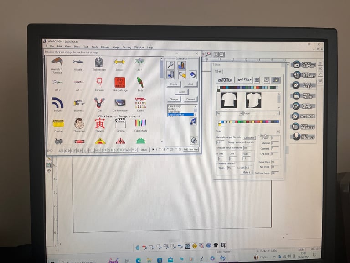The image size is (350, 263).
Task: Open the T-shirt type dropdown
Action: coord(230,113)
